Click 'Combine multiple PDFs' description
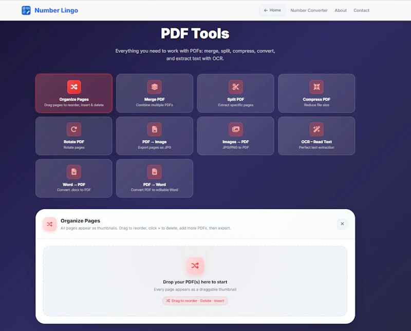Screen dimensions: 411x331 click(x=155, y=105)
